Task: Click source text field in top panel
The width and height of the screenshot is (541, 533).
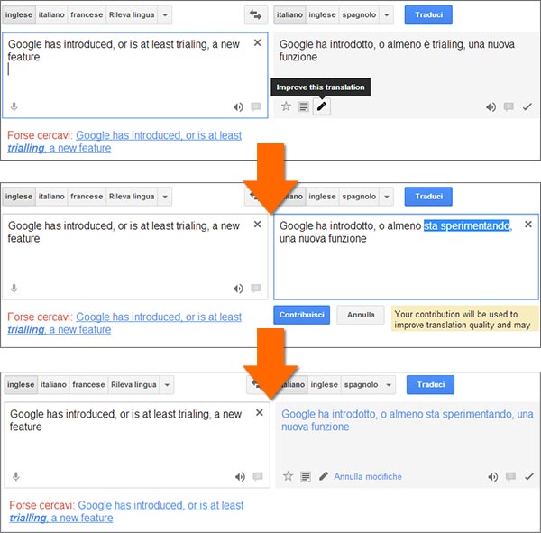Action: click(x=135, y=75)
